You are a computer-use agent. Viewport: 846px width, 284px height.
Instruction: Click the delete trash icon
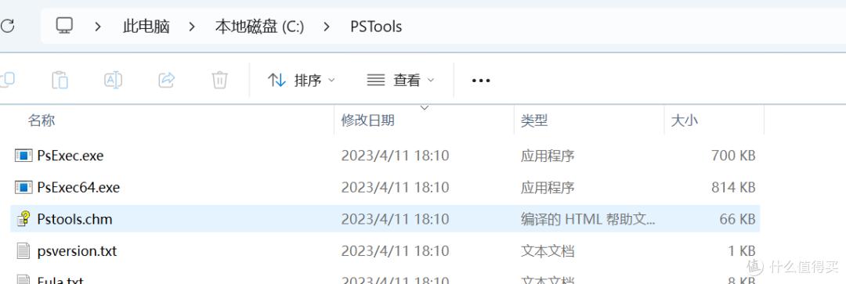pyautogui.click(x=219, y=81)
